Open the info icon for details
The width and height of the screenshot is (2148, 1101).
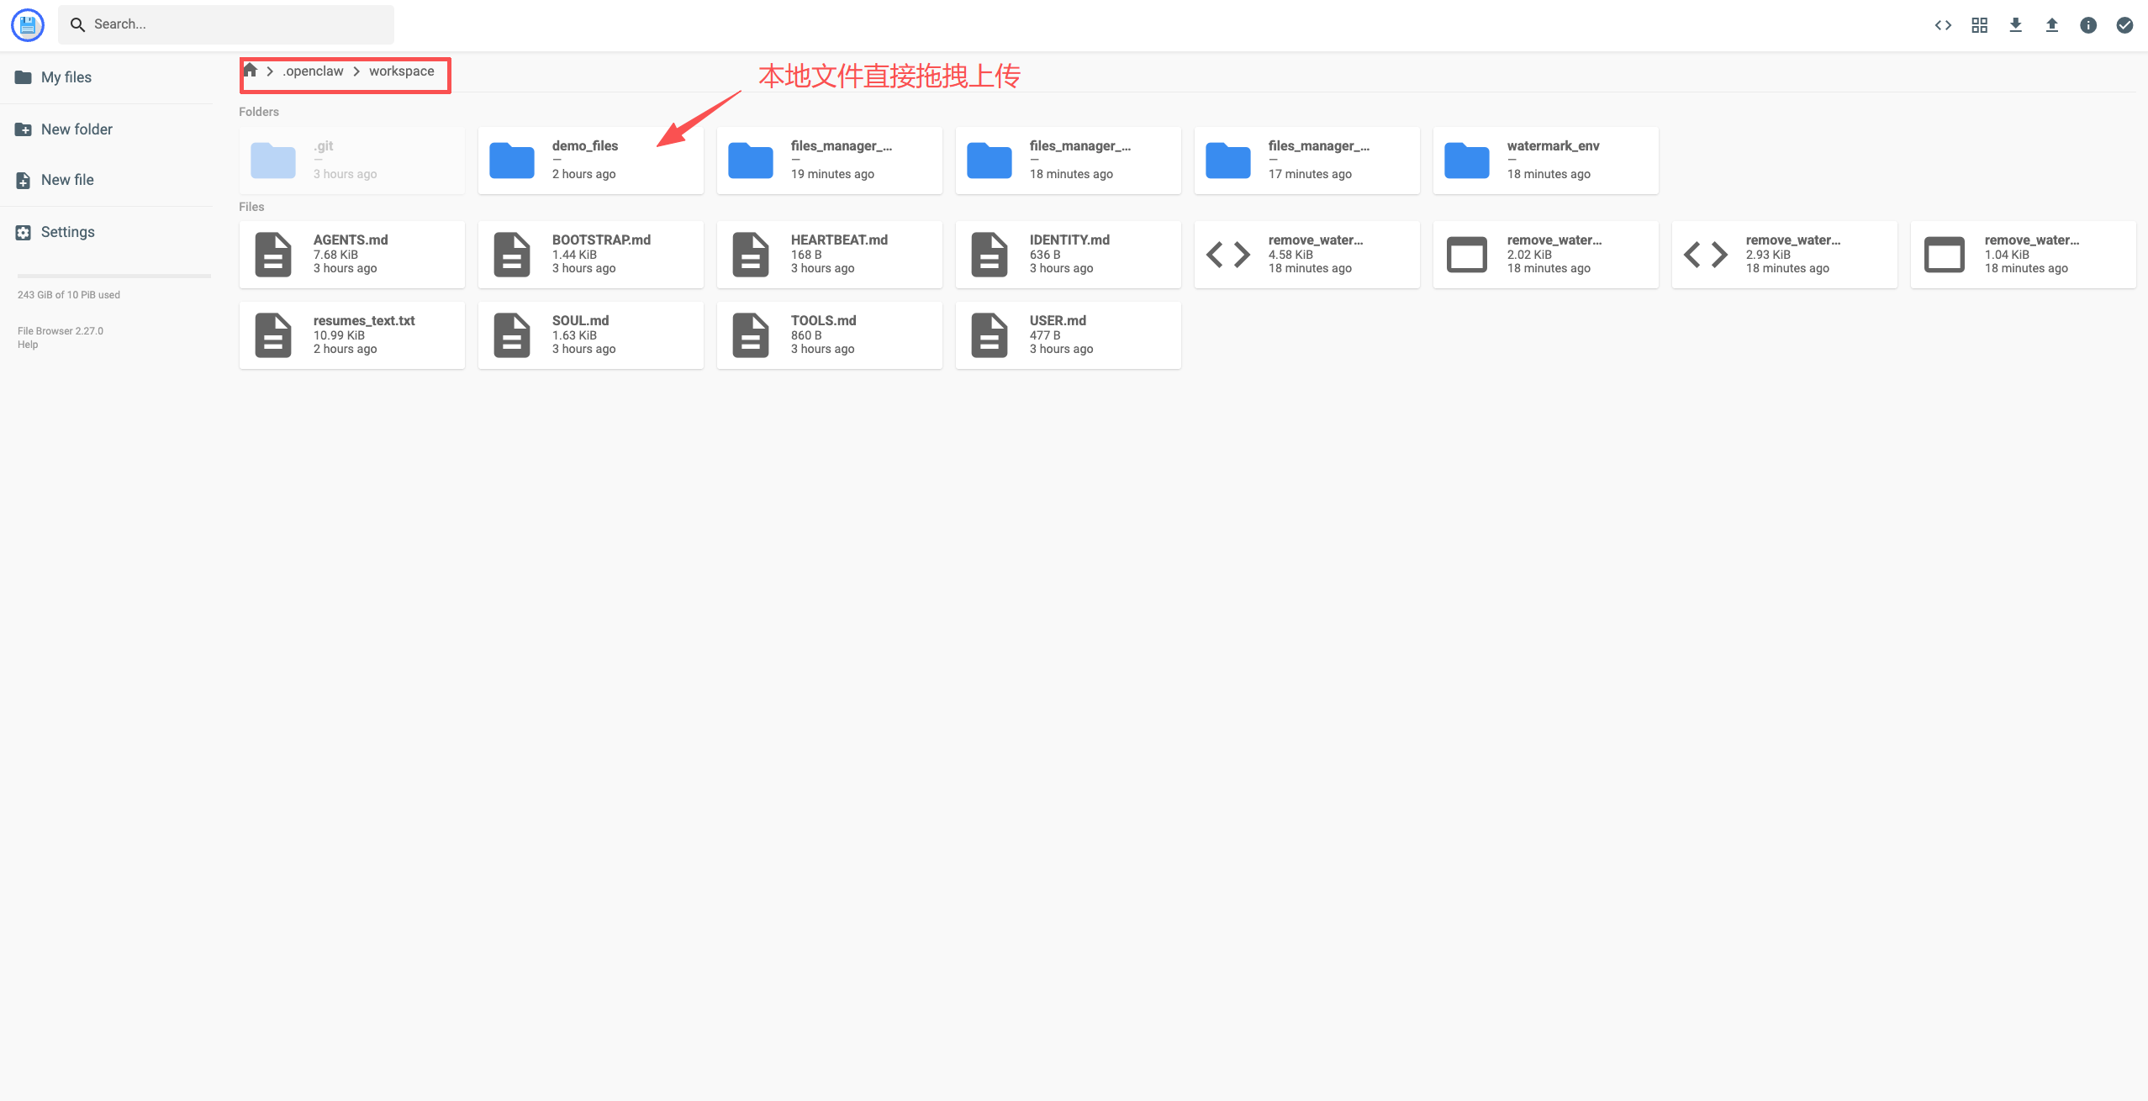point(2088,25)
